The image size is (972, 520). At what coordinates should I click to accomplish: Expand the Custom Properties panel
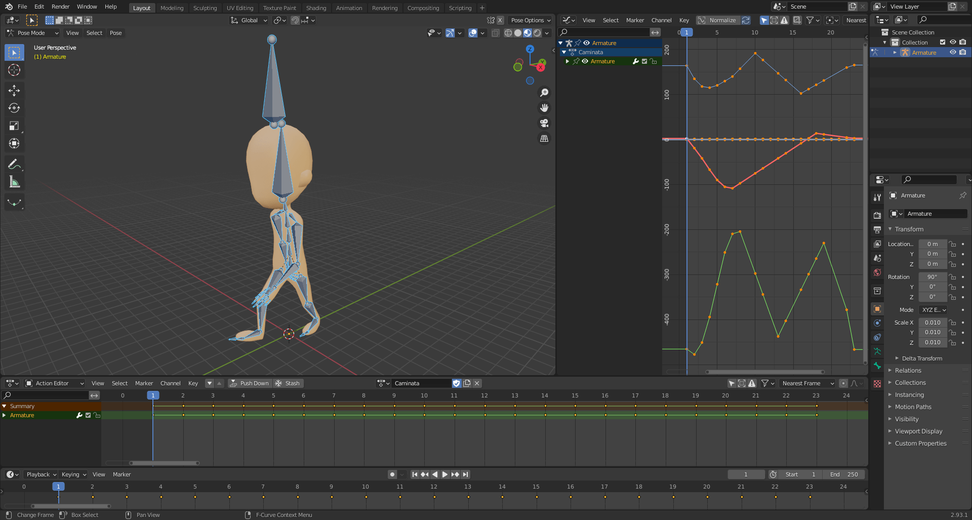[x=920, y=444]
